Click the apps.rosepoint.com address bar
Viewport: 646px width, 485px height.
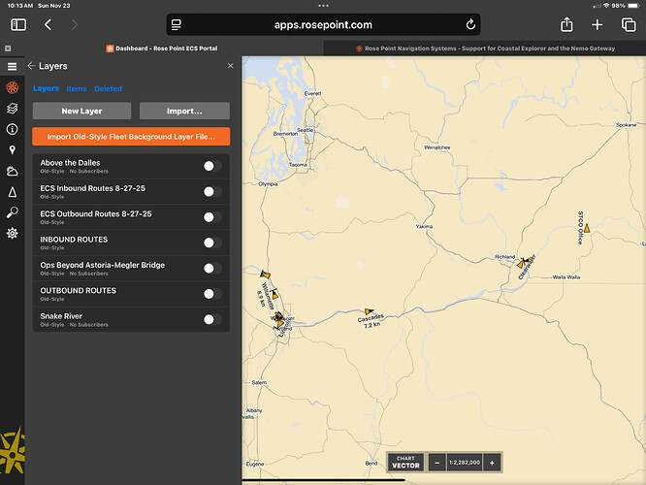coord(323,24)
